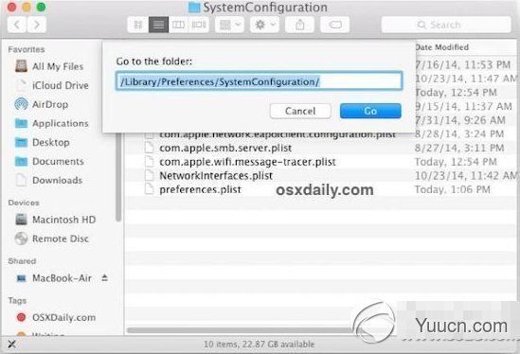Click the red tag dot for OSXDaily.com
The width and height of the screenshot is (520, 354).
tap(21, 317)
